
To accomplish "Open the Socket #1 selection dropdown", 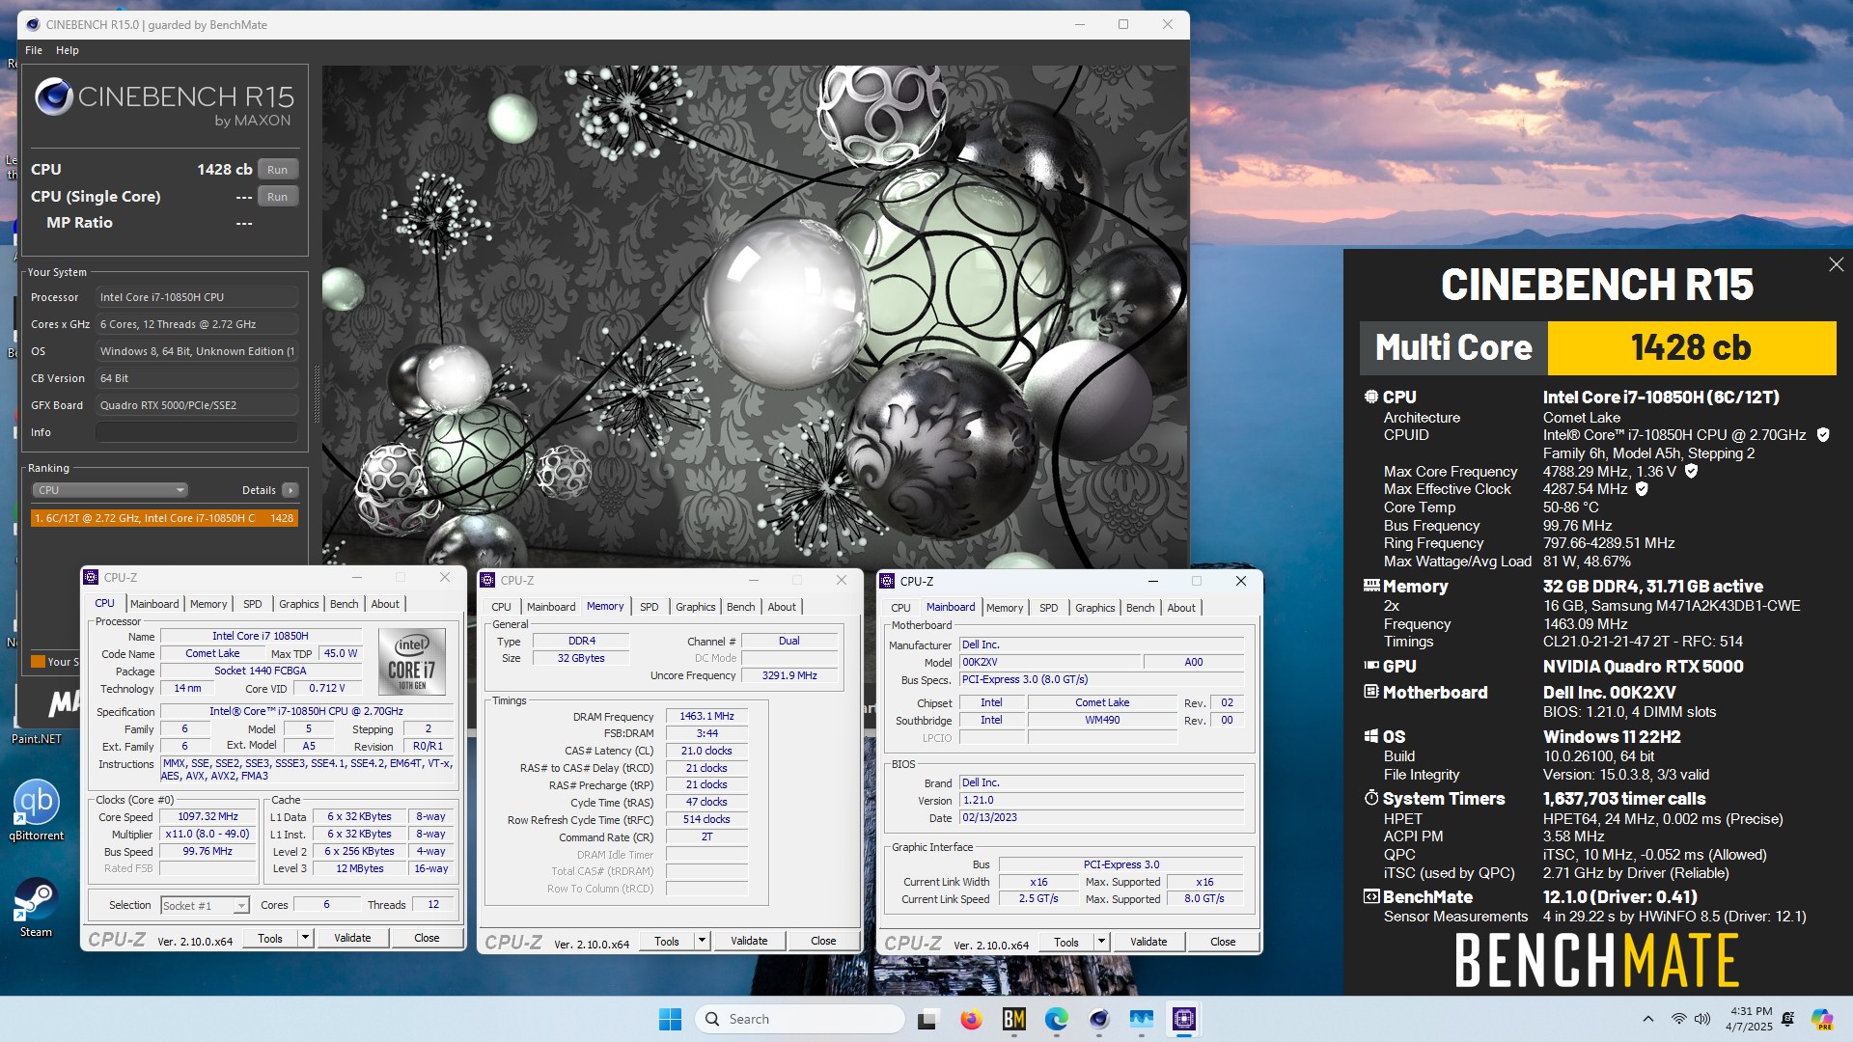I will pos(205,905).
